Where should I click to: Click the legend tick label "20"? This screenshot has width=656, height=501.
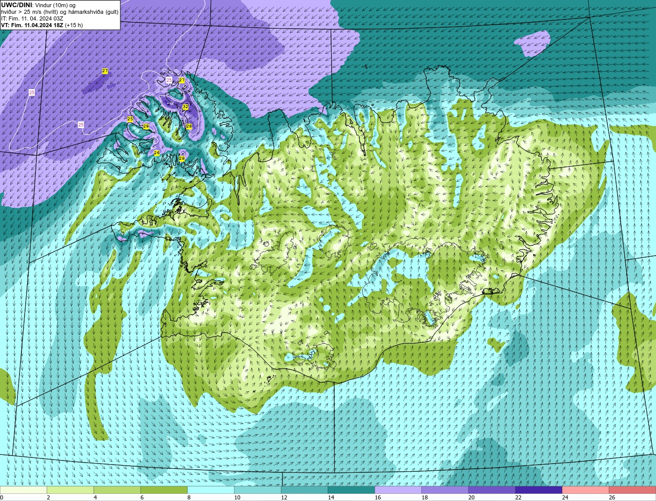tap(471, 497)
